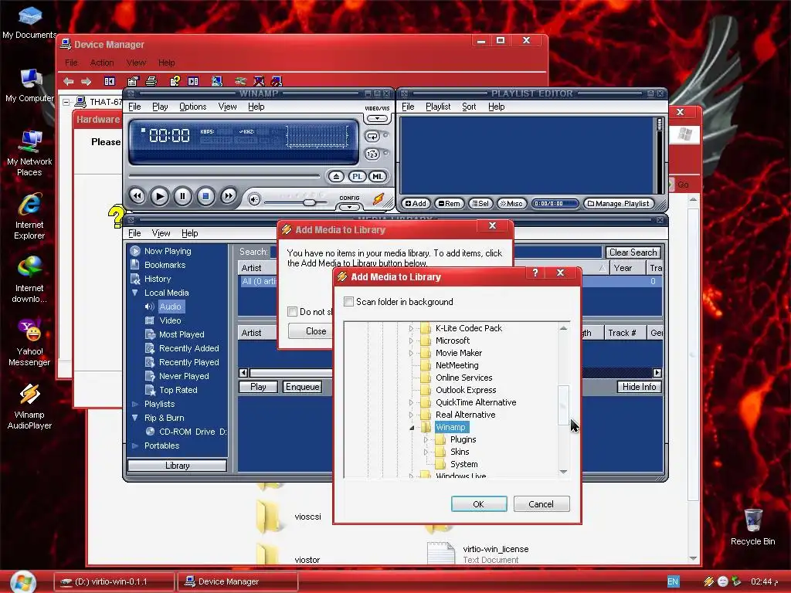Select Most Played view
This screenshot has height=593, width=791.
(182, 334)
